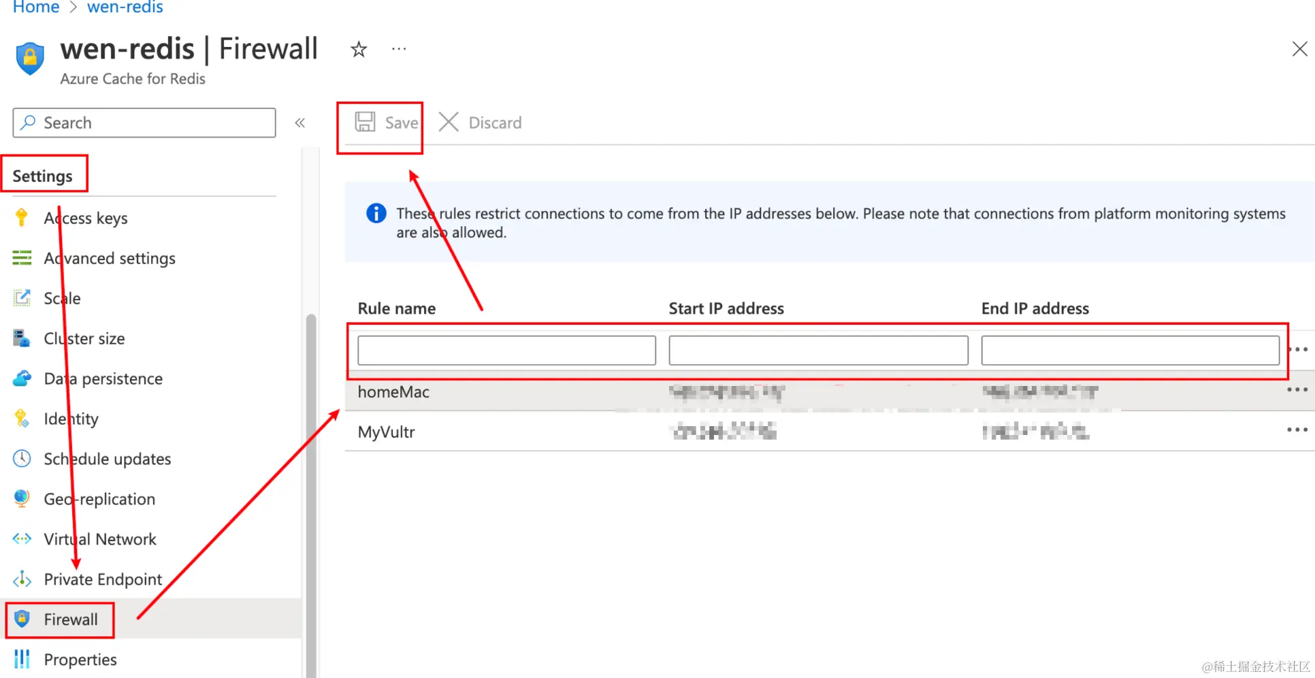Select the MyVultr rule name
1315x678 pixels.
pyautogui.click(x=387, y=432)
